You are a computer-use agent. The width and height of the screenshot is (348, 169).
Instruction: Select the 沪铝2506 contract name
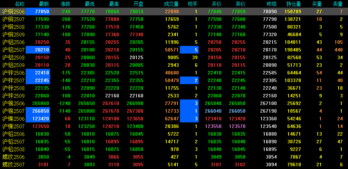click(13, 42)
